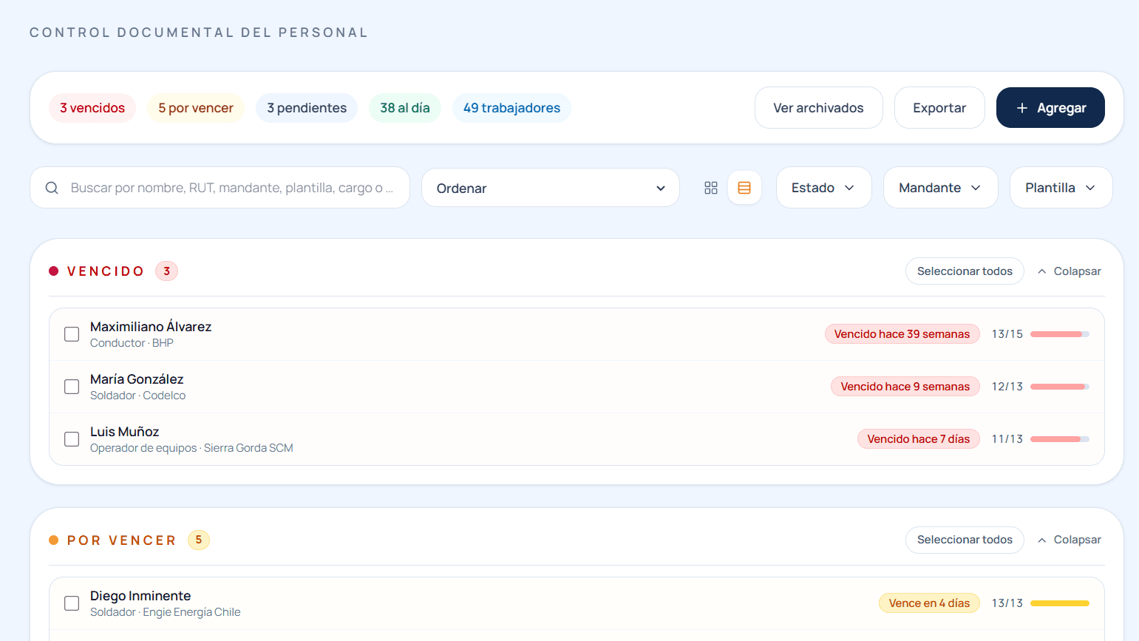Click the Por Vencer count badge 5
The height and width of the screenshot is (641, 1139).
tap(199, 540)
